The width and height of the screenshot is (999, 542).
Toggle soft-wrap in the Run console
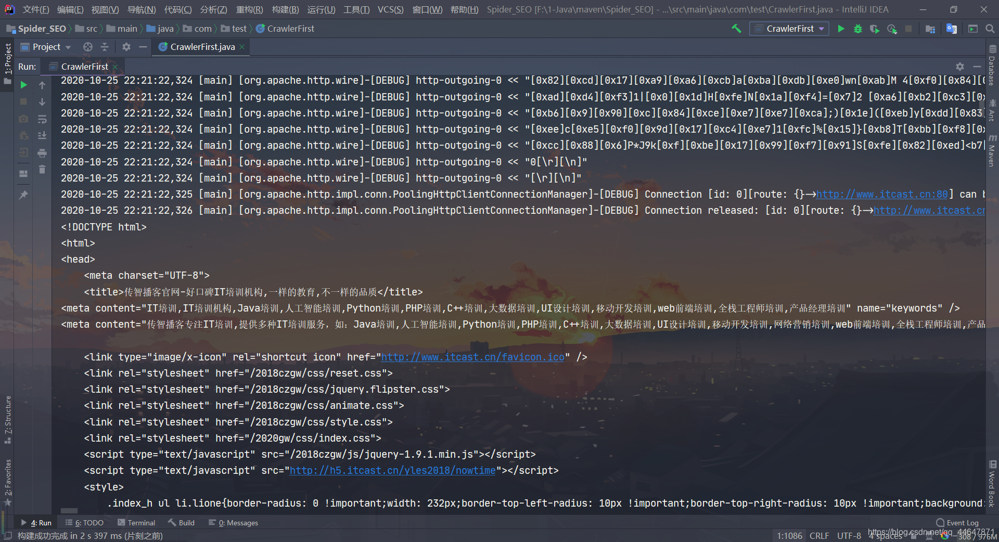click(42, 119)
